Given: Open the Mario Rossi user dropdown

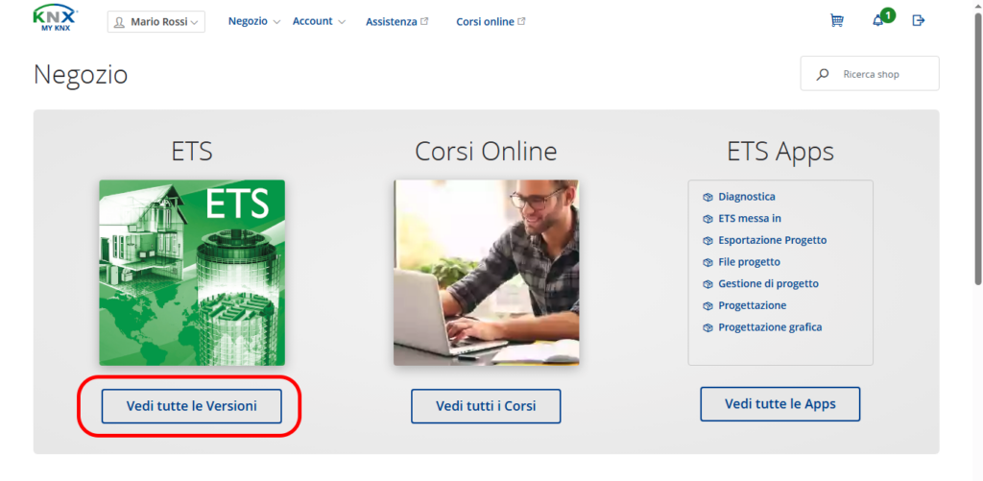Looking at the screenshot, I should (156, 22).
